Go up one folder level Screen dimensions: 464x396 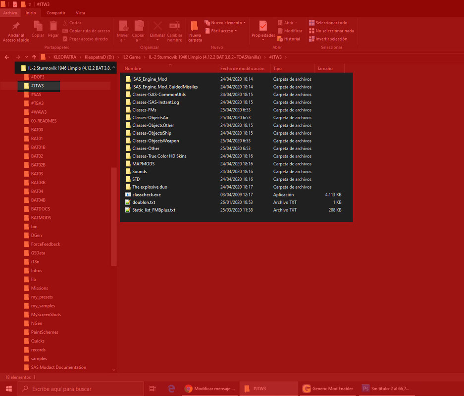[x=34, y=57]
